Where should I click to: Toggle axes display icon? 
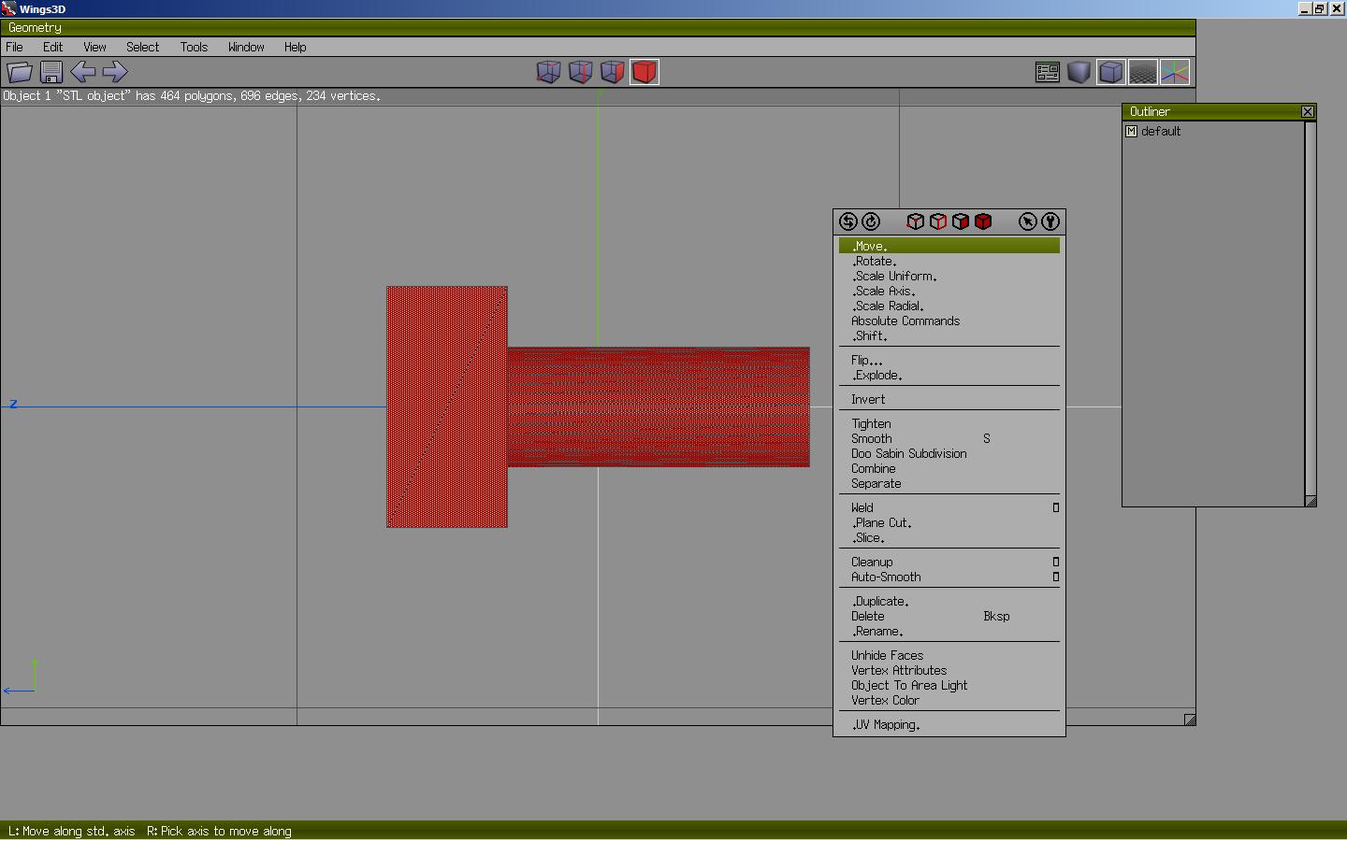tap(1175, 72)
